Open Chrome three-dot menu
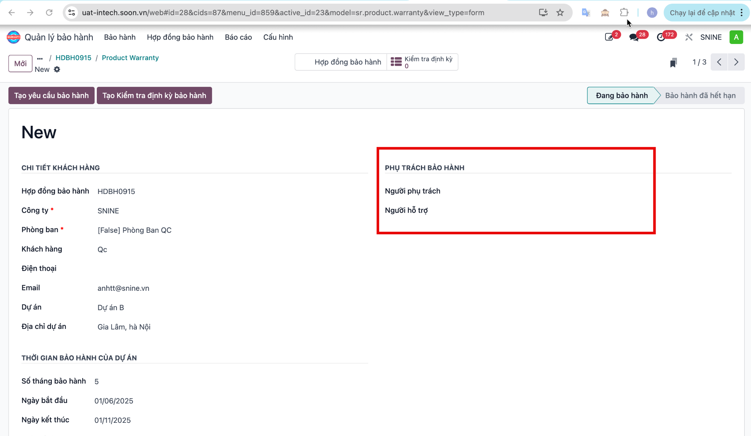The height and width of the screenshot is (436, 751). point(741,13)
